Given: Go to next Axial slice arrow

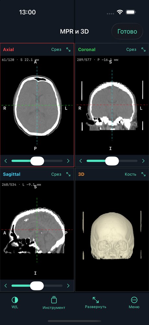Looking at the screenshot, I should point(68,161).
